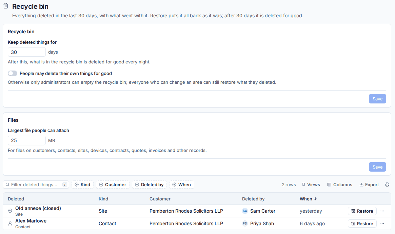
Task: Click the printer icon
Action: pyautogui.click(x=387, y=184)
